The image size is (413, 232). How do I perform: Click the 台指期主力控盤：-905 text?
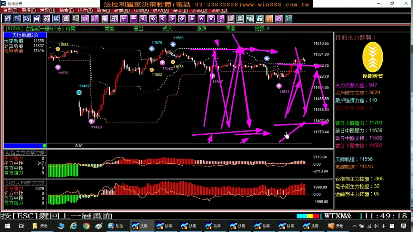359,179
